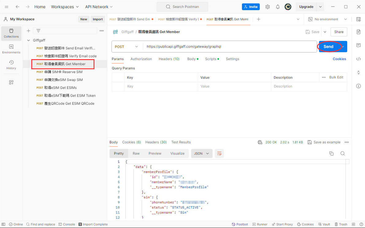This screenshot has width=365, height=228.
Task: Select the Reserve SIM request in the collection
Action: click(63, 72)
